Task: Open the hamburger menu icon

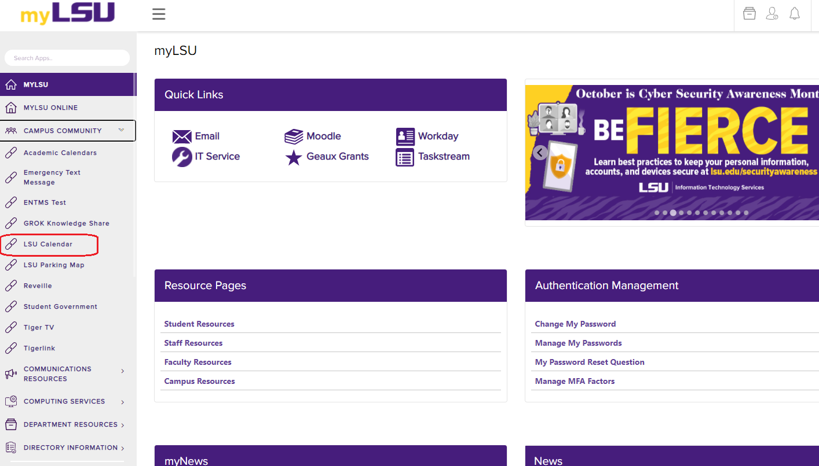Action: pos(159,14)
